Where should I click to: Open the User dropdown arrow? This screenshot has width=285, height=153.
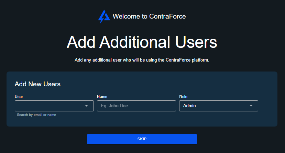[87, 106]
